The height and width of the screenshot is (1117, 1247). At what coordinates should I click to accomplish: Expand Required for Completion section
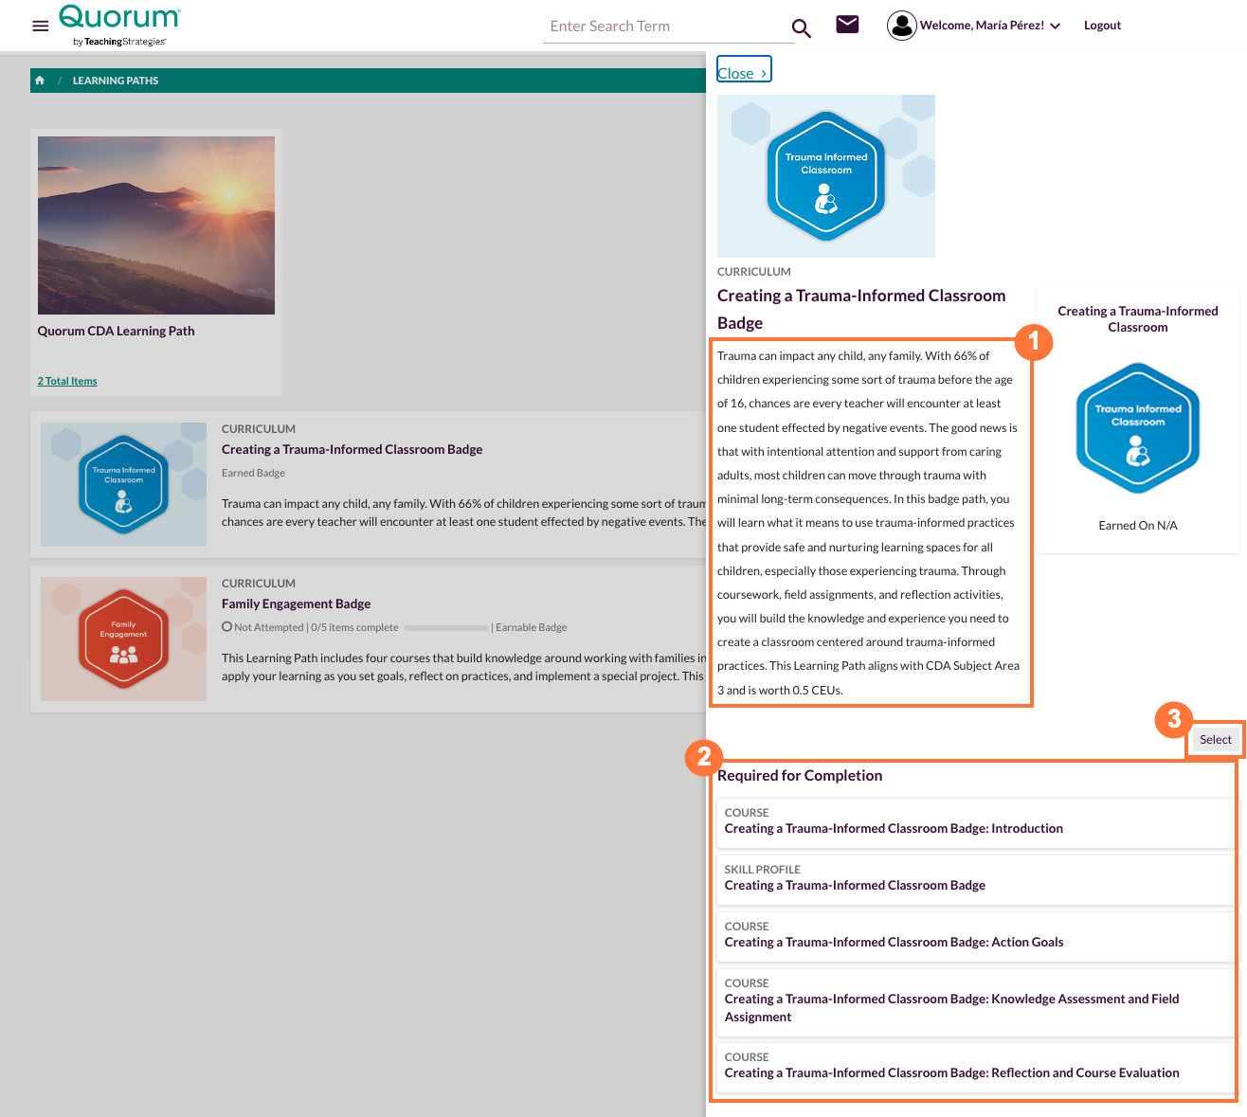800,775
